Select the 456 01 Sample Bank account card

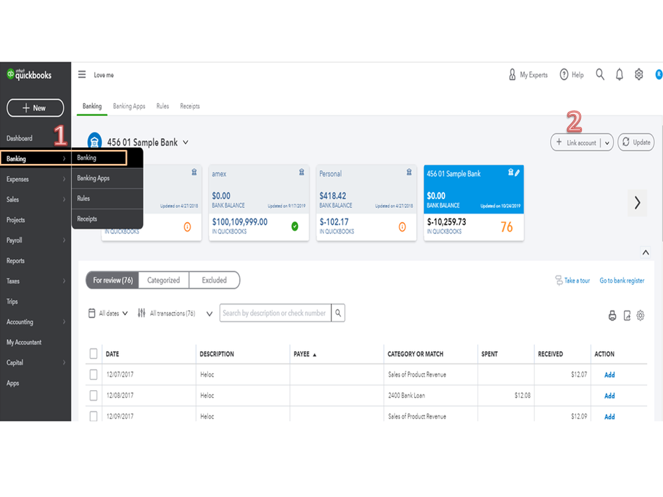(474, 203)
